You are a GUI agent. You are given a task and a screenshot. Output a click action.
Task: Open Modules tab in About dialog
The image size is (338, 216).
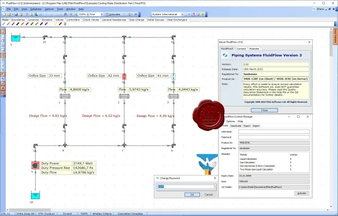click(x=254, y=48)
